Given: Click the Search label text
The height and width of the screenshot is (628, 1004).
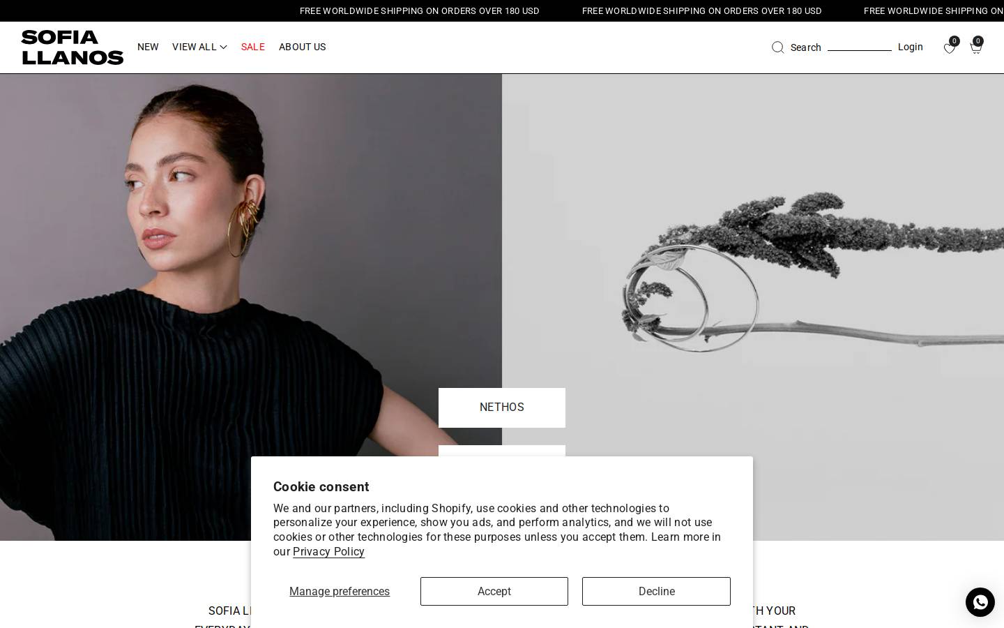Looking at the screenshot, I should point(806,47).
